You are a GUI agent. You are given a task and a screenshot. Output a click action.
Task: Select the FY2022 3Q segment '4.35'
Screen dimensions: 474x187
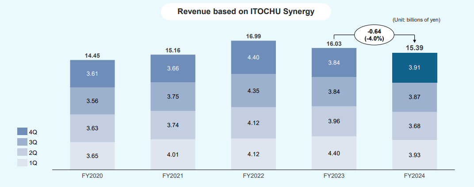pos(253,91)
